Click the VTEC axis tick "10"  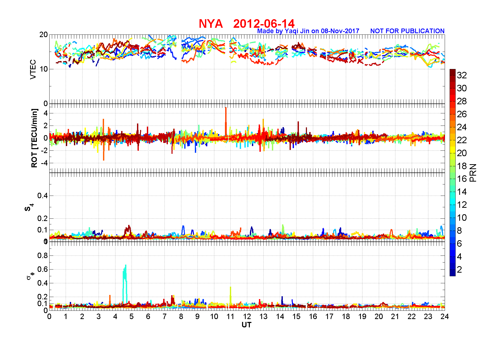44,69
